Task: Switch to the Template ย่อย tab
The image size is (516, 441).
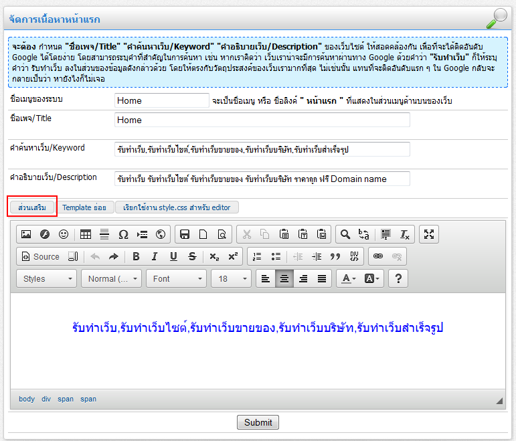Action: coord(84,207)
